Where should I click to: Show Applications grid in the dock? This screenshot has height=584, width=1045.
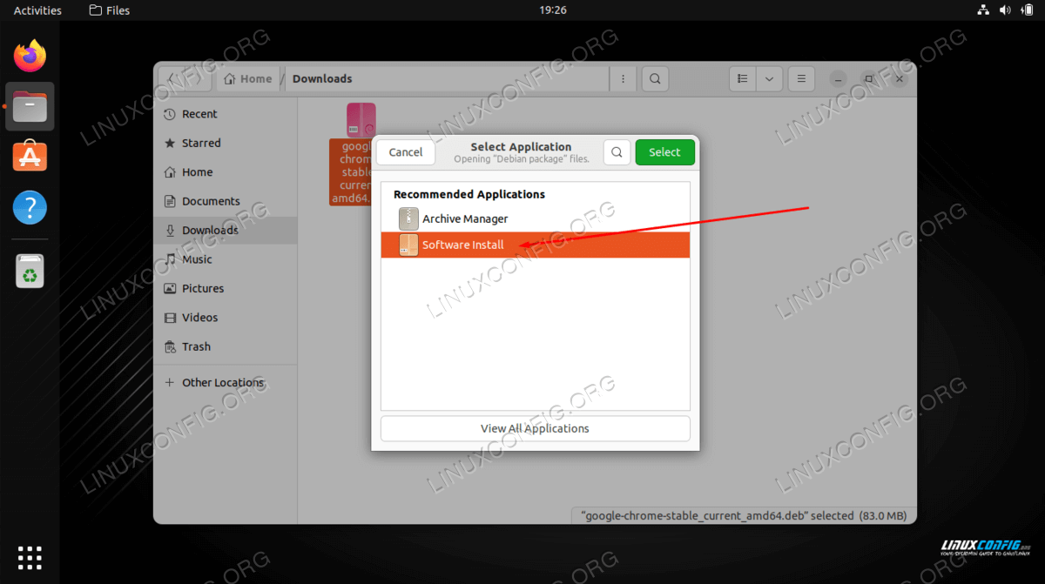pyautogui.click(x=30, y=557)
